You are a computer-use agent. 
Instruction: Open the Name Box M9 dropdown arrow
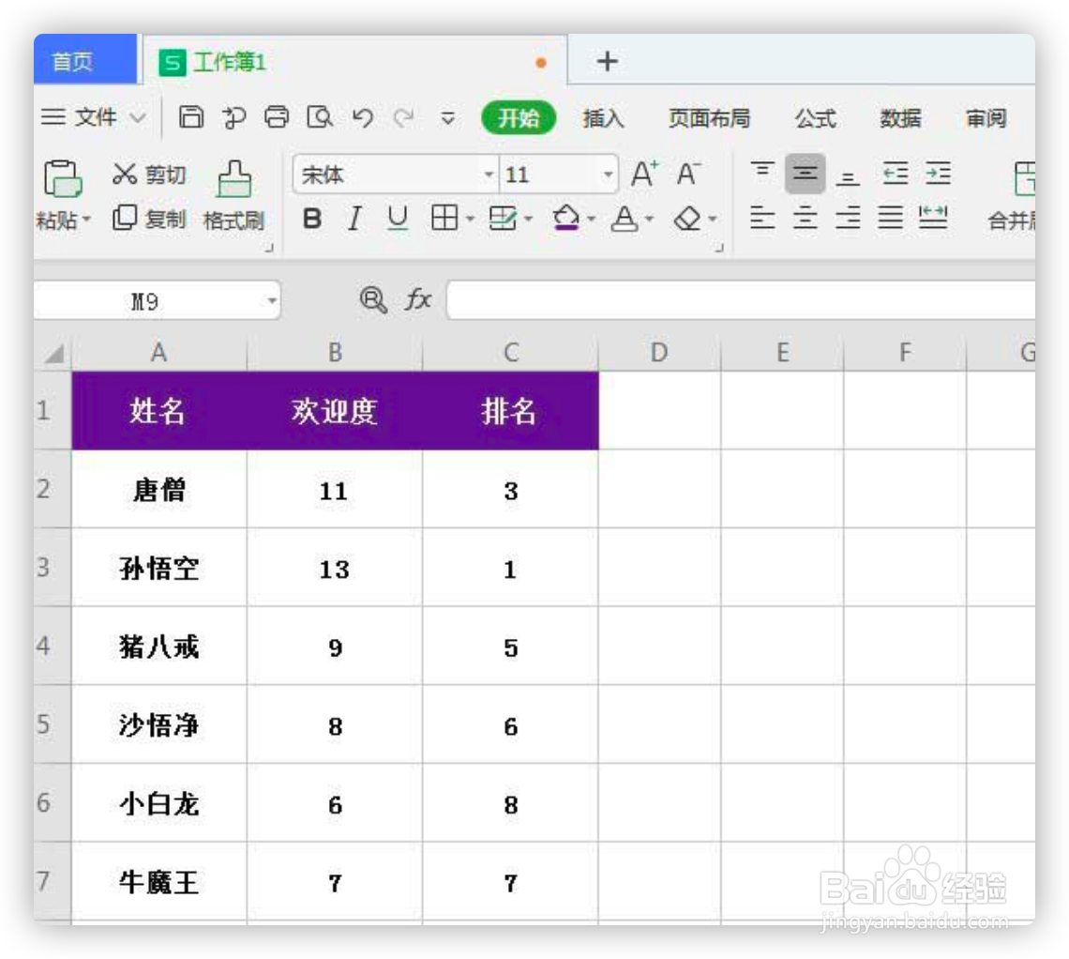coord(272,301)
